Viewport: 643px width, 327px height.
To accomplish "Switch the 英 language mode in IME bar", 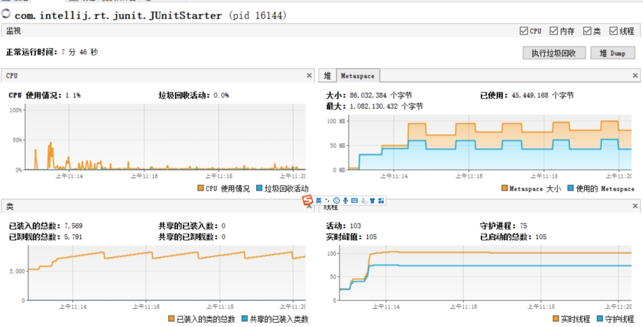I will point(319,201).
